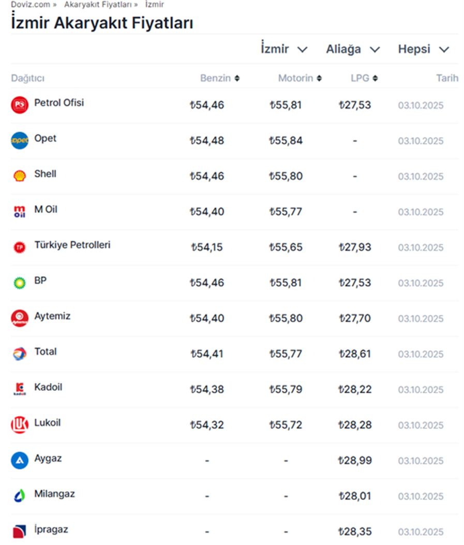Click the Aygaz blue logo icon
Viewport: 464px width, 545px height.
[x=20, y=460]
